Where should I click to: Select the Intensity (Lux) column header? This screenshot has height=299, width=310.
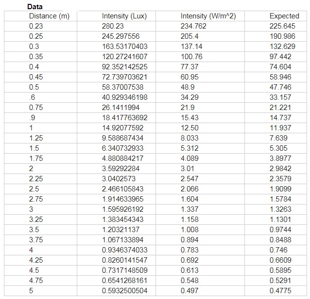(124, 16)
